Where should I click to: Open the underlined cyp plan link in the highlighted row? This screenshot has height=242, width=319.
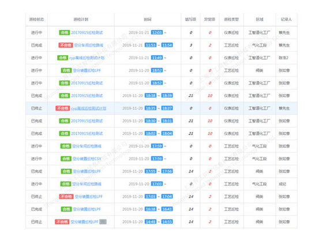(88, 108)
